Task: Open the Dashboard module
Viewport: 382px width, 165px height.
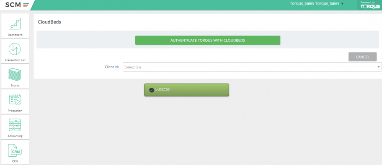Action: point(15,26)
